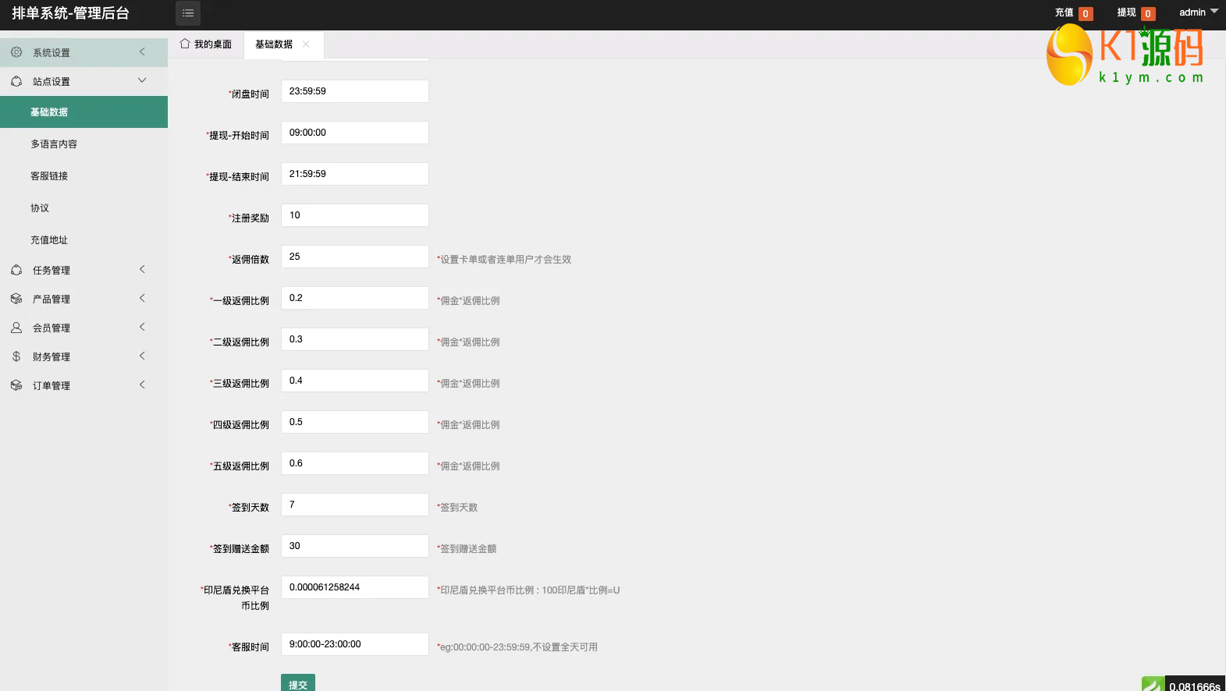Focus the 二级返佣比例 input field
This screenshot has height=691, width=1226.
coord(355,339)
